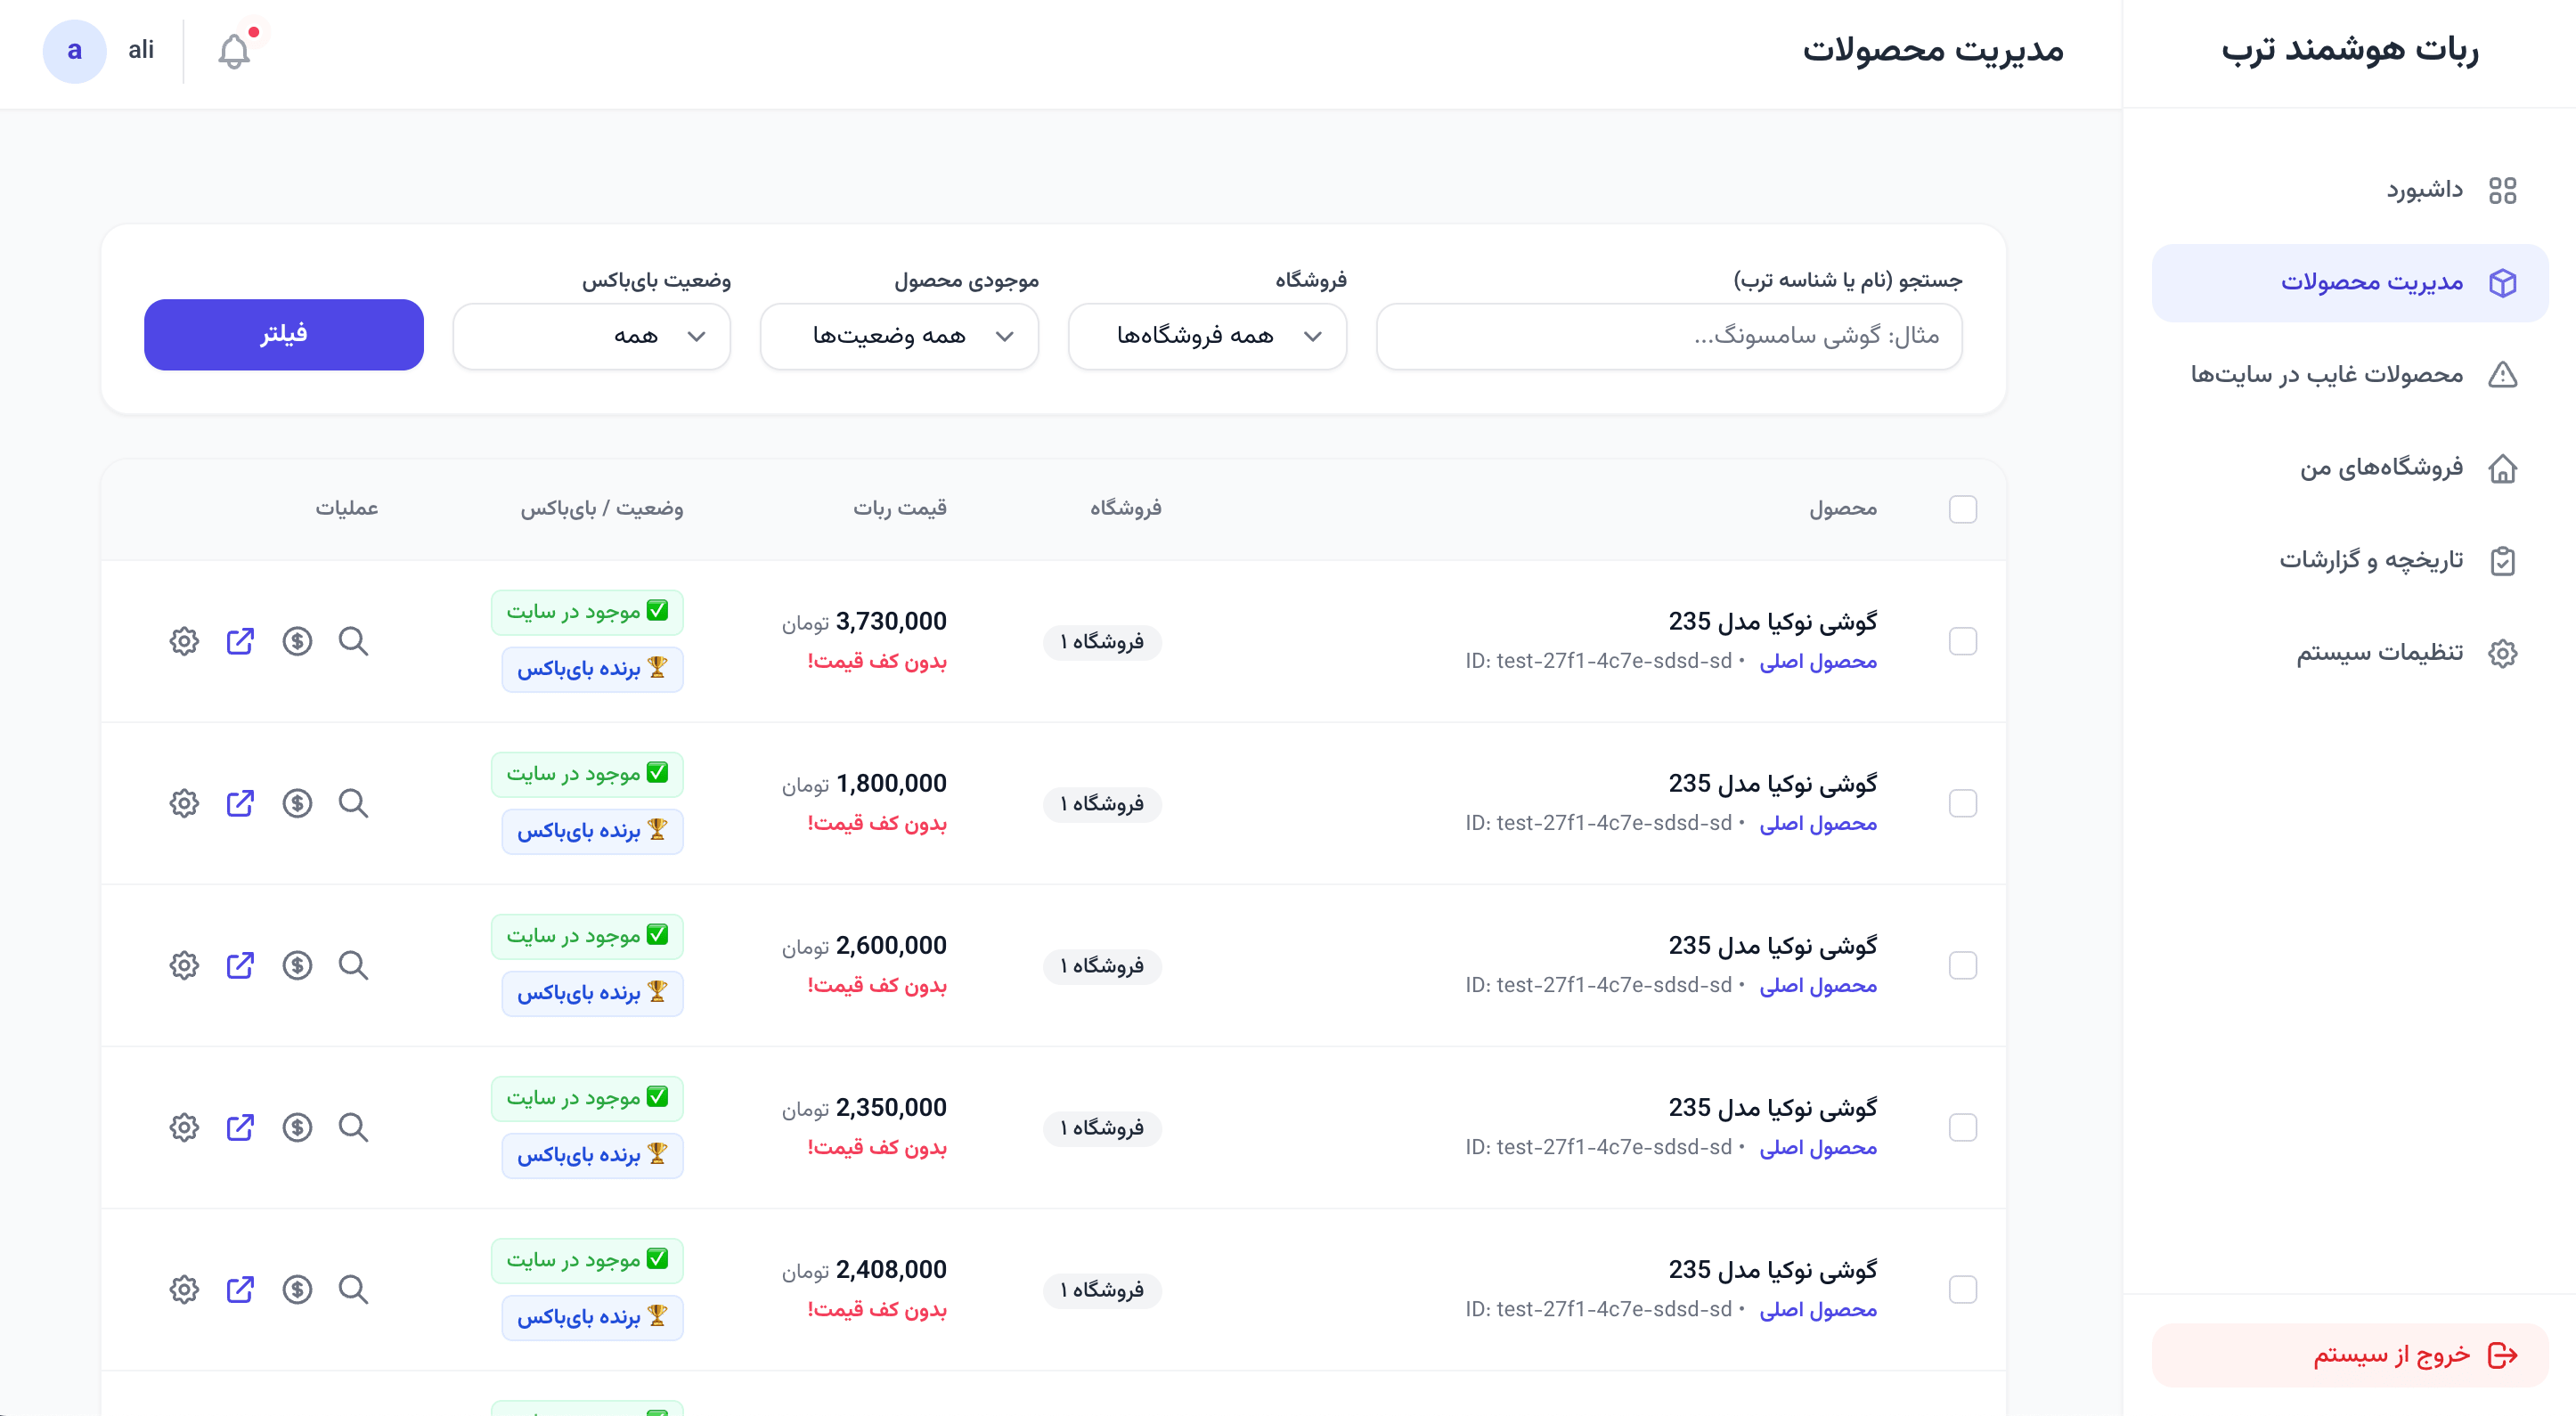The image size is (2576, 1416).
Task: Click search icon in the 2,350,000 row
Action: click(353, 1127)
